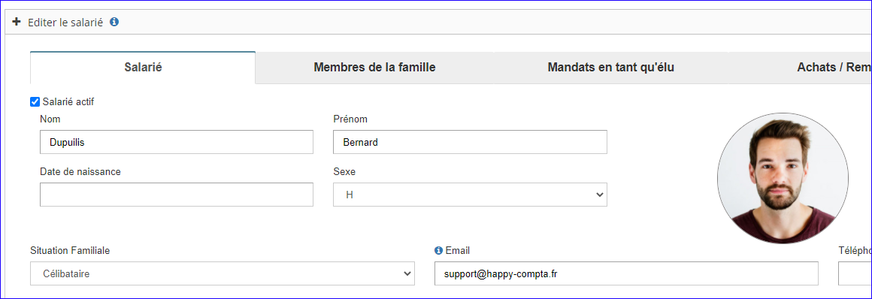Click the empty Date de naissance field
The image size is (872, 299).
tap(177, 195)
